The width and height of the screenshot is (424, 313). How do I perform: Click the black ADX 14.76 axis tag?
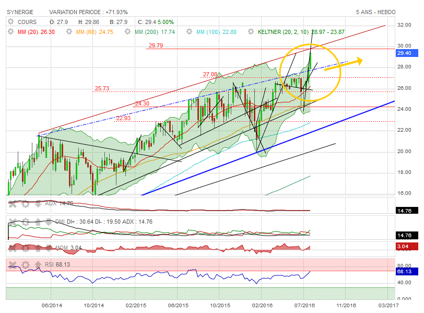(x=407, y=211)
